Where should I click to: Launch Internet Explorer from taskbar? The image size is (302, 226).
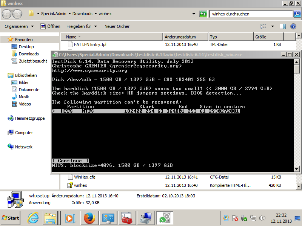pyautogui.click(x=33, y=218)
